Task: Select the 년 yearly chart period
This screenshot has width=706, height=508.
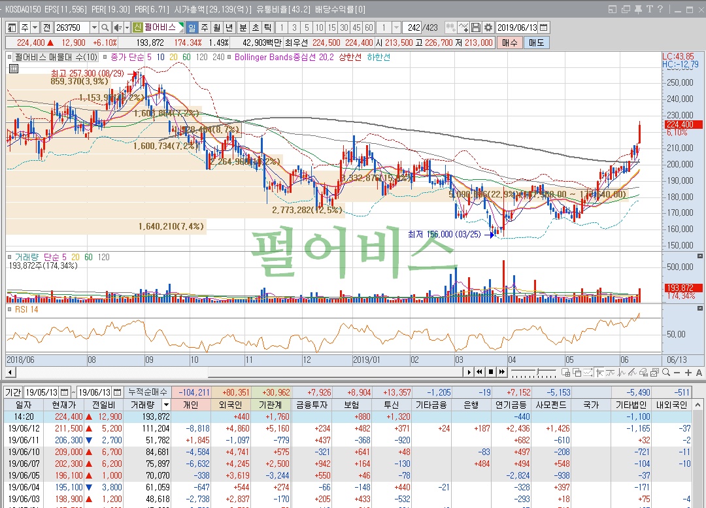Action: coord(229,27)
